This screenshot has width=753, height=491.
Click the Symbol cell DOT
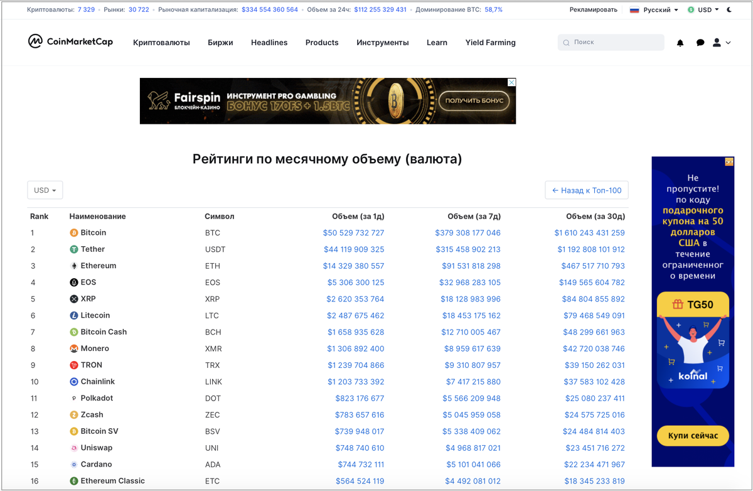213,398
